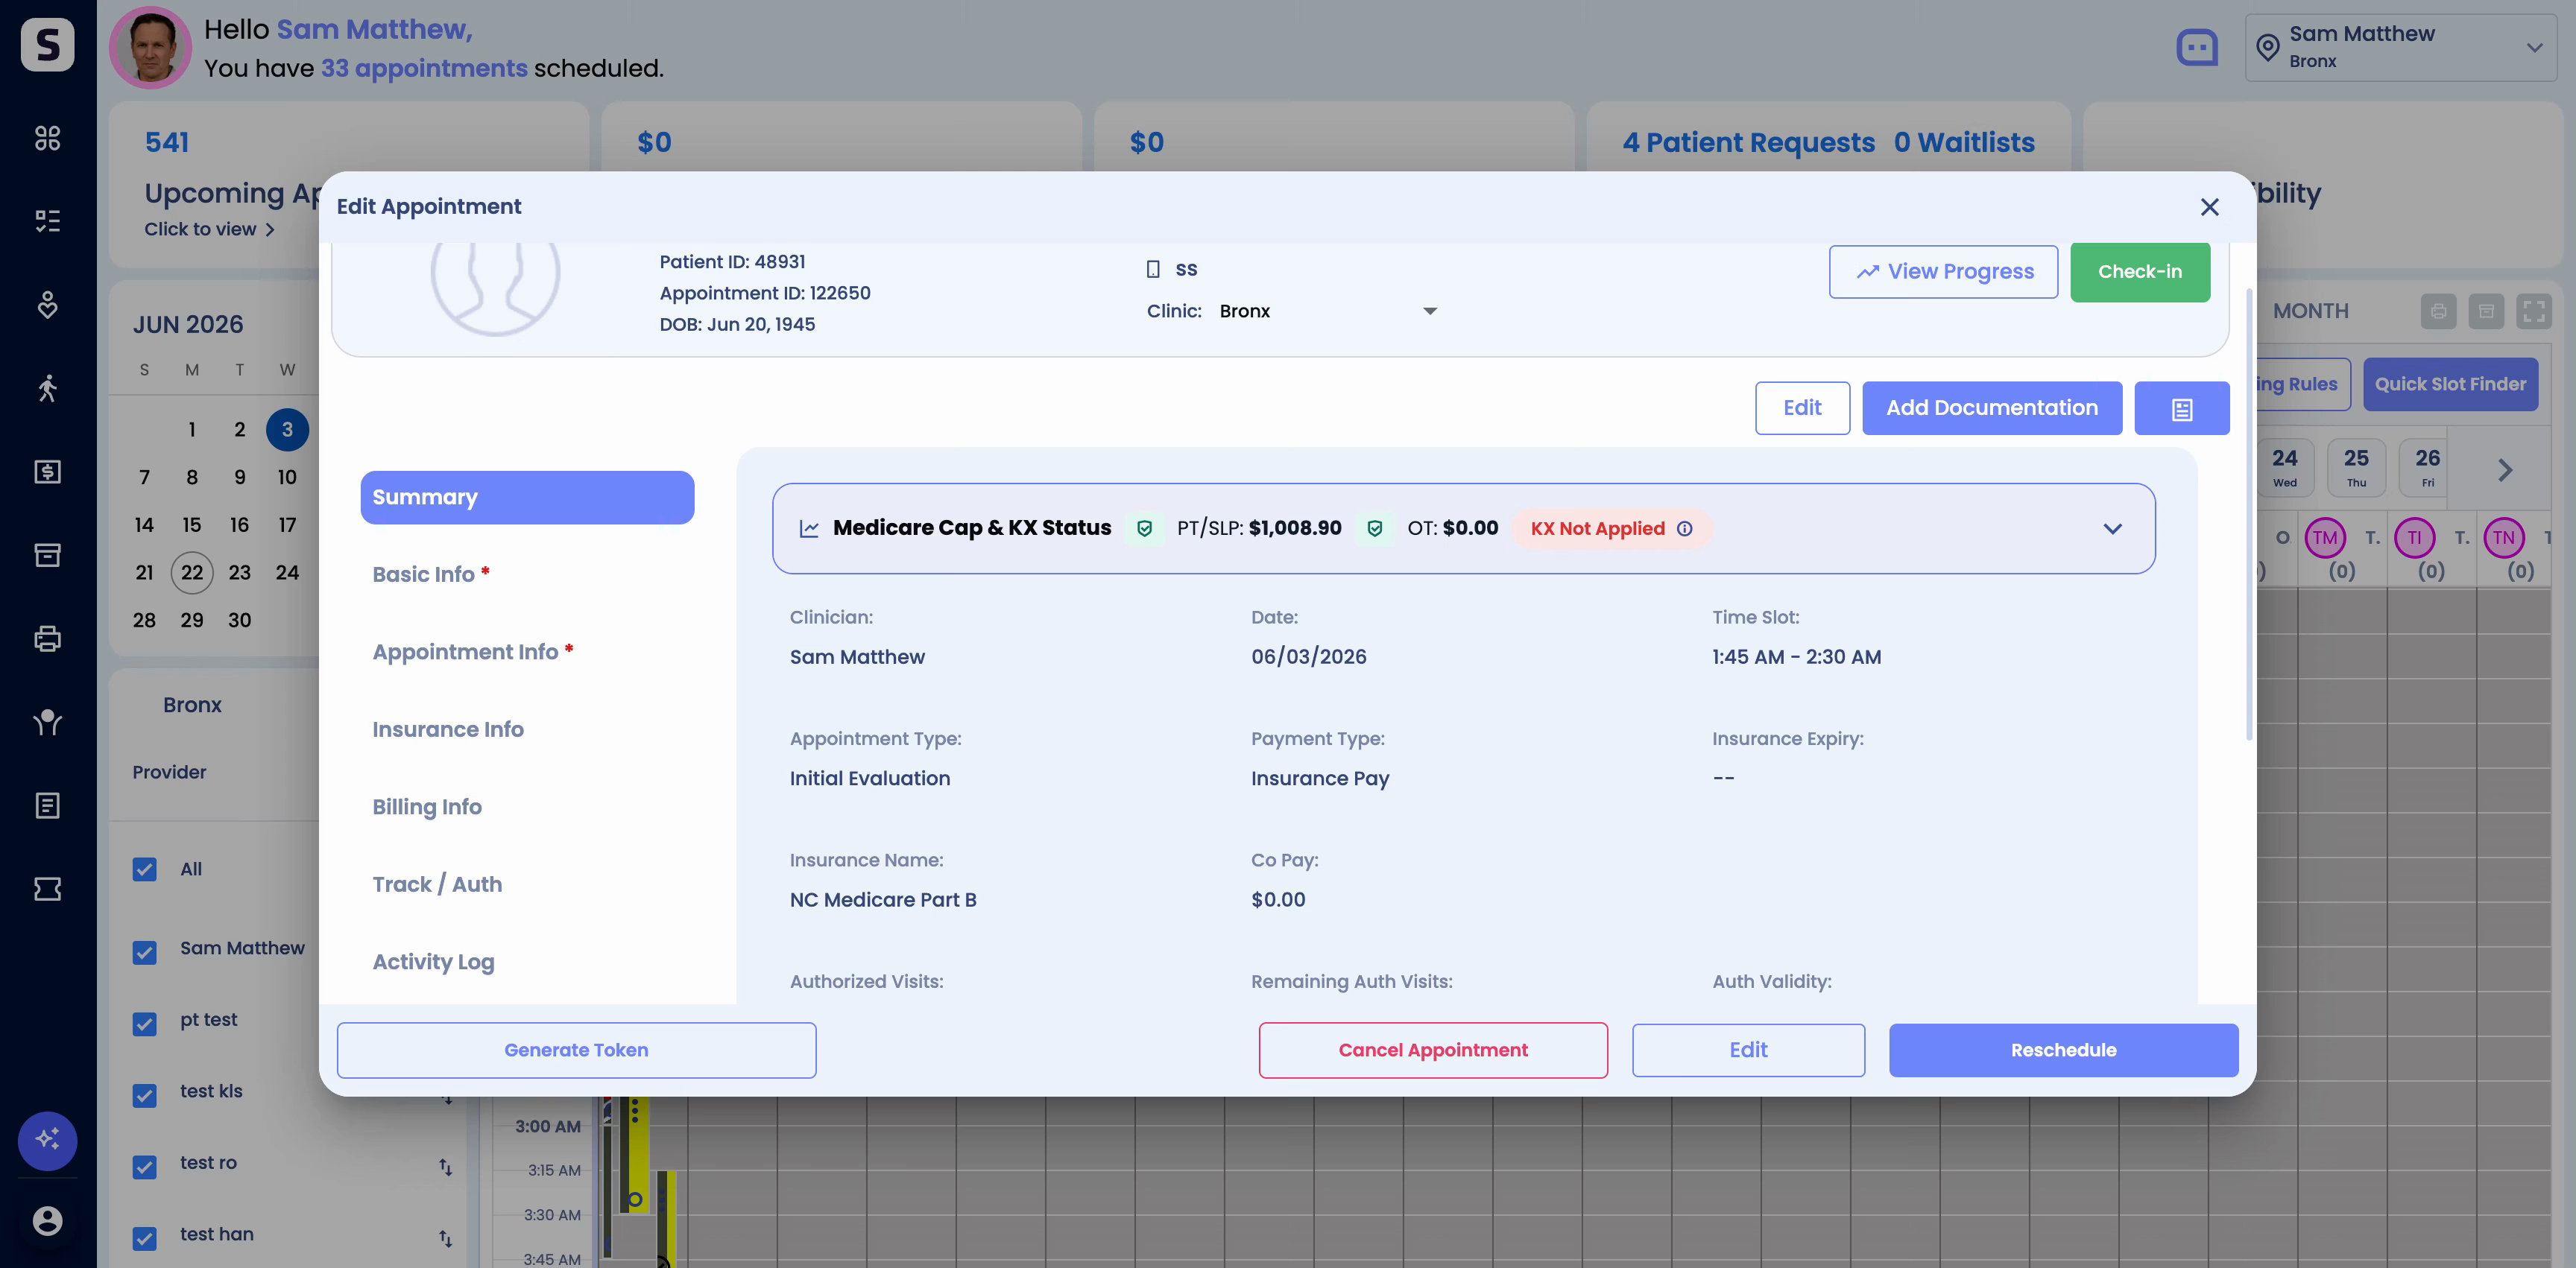Open the chat bot message icon

(2197, 47)
